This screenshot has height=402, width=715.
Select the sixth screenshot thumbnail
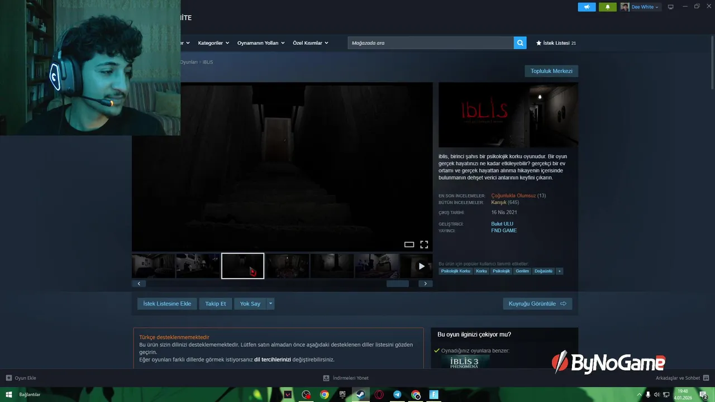pyautogui.click(x=377, y=266)
